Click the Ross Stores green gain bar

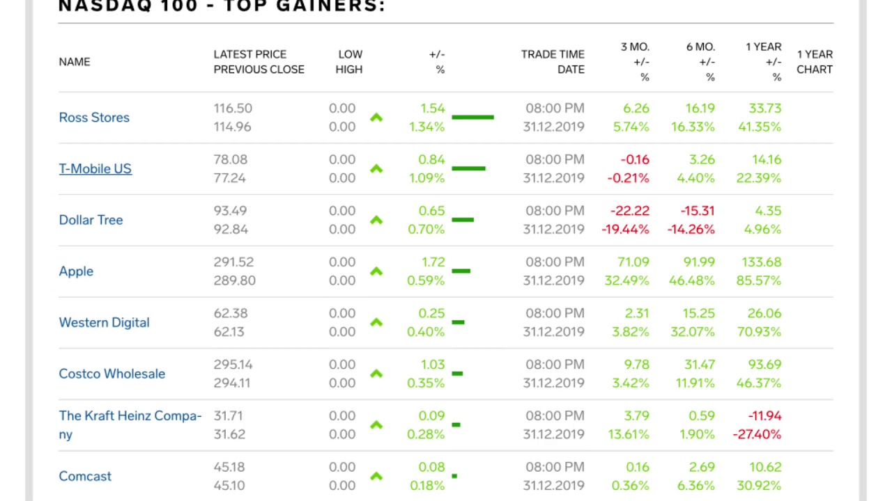pos(472,117)
